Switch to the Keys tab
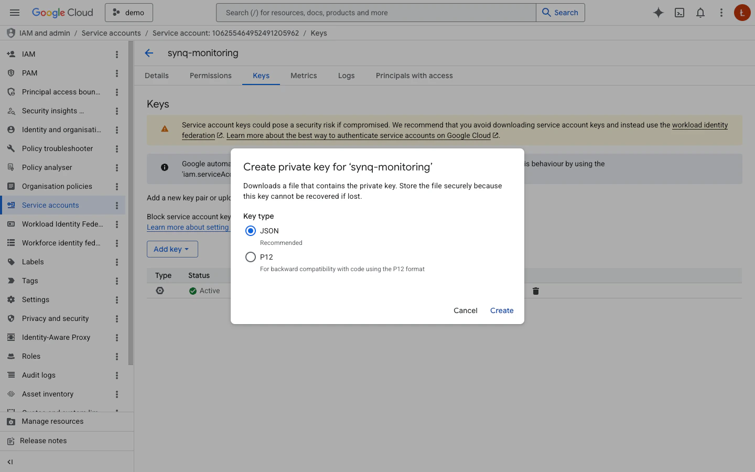Image resolution: width=755 pixels, height=472 pixels. [x=261, y=76]
